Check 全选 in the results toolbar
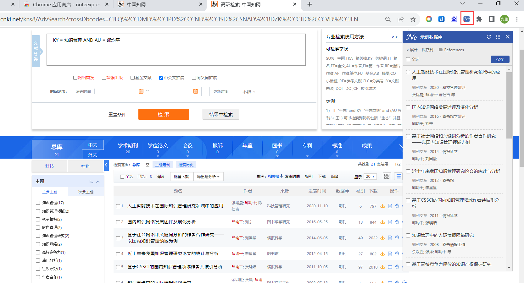The width and height of the screenshot is (524, 283). point(122,177)
